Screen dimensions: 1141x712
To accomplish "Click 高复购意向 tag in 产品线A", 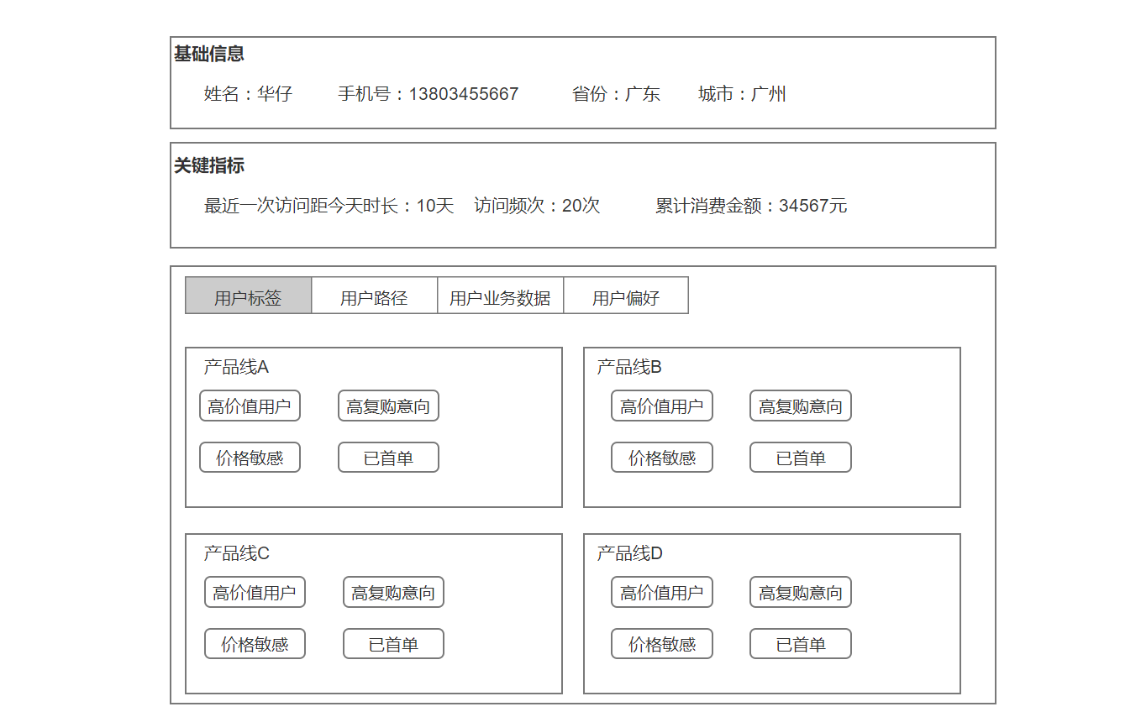I will (388, 406).
